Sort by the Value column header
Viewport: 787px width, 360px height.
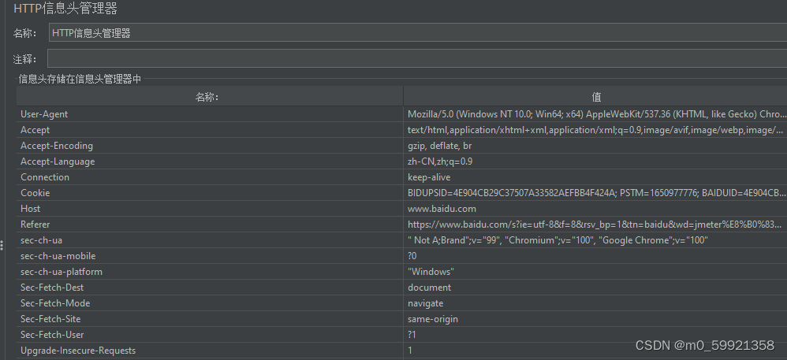595,97
